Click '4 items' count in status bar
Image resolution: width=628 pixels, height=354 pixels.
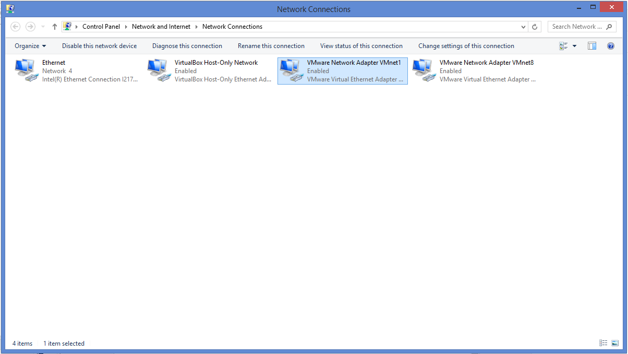point(22,344)
